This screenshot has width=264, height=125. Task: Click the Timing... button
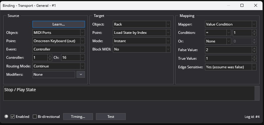pyautogui.click(x=78, y=117)
